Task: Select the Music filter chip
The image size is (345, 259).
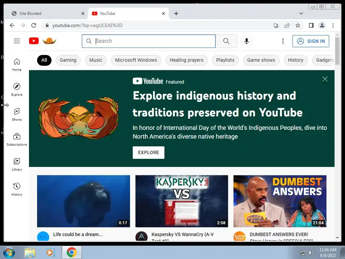Action: pos(96,60)
